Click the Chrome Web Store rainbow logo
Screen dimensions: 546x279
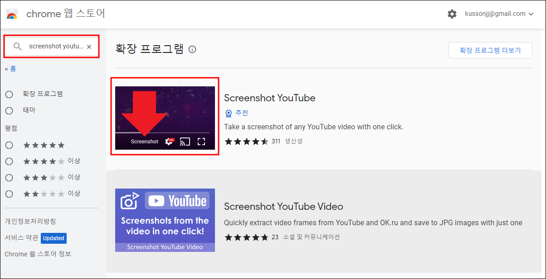12,14
